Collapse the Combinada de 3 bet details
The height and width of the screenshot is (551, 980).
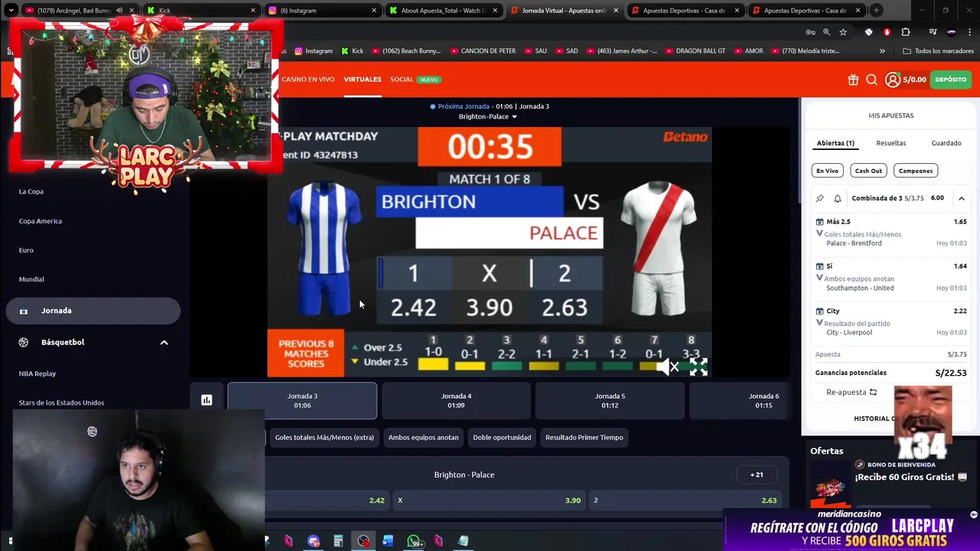[x=961, y=198]
